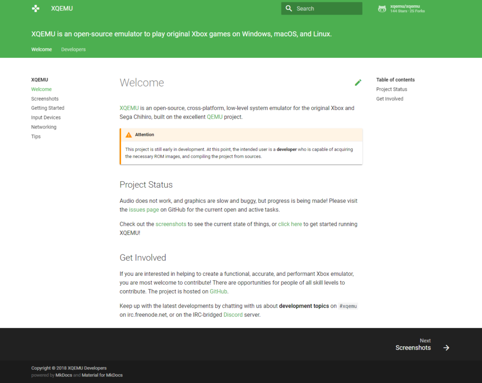This screenshot has width=482, height=383.
Task: Click the XQEMU gamepad logo icon
Action: click(x=36, y=8)
